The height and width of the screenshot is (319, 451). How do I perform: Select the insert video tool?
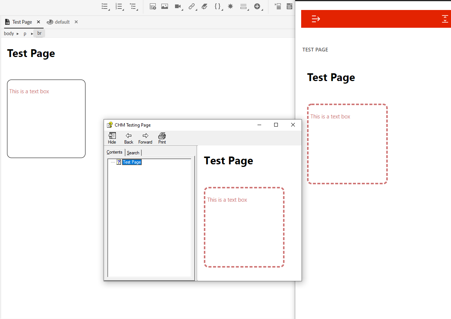(177, 6)
